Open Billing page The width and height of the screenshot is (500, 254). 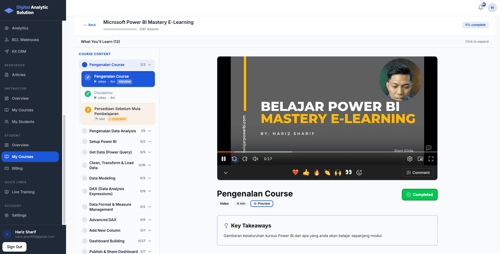(30, 168)
